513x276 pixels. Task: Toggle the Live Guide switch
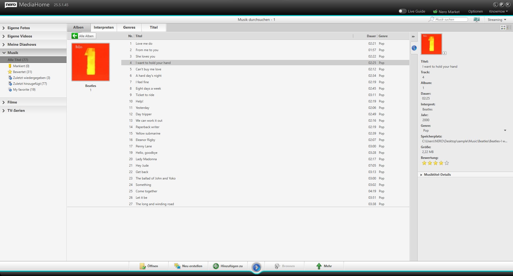(402, 11)
